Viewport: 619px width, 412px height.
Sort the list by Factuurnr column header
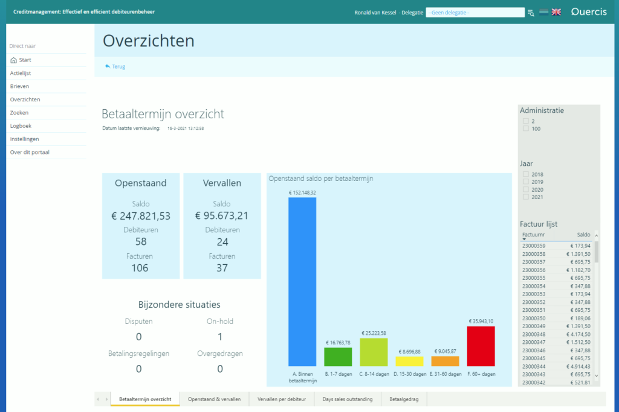tap(533, 235)
